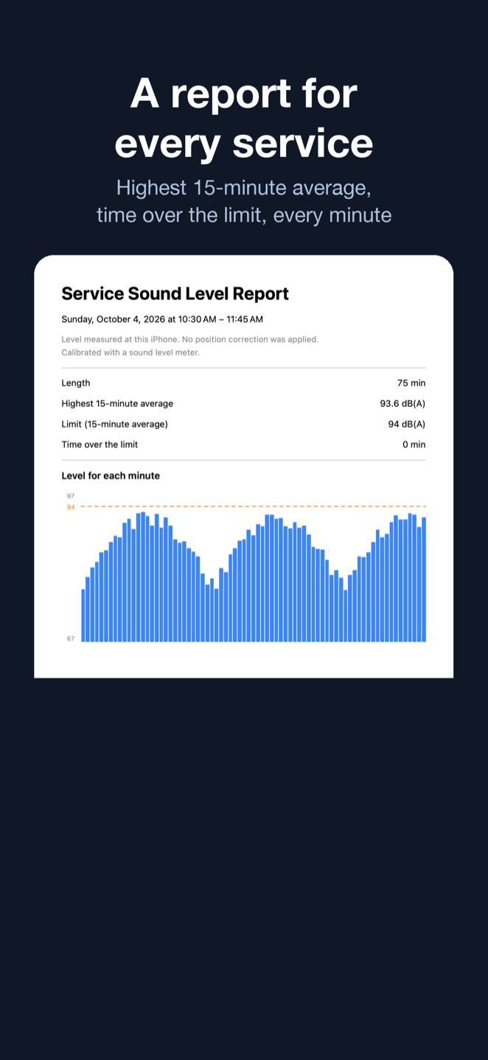Image resolution: width=488 pixels, height=1060 pixels.
Task: Click 'Highest 15-minute average' row label
Action: click(117, 404)
